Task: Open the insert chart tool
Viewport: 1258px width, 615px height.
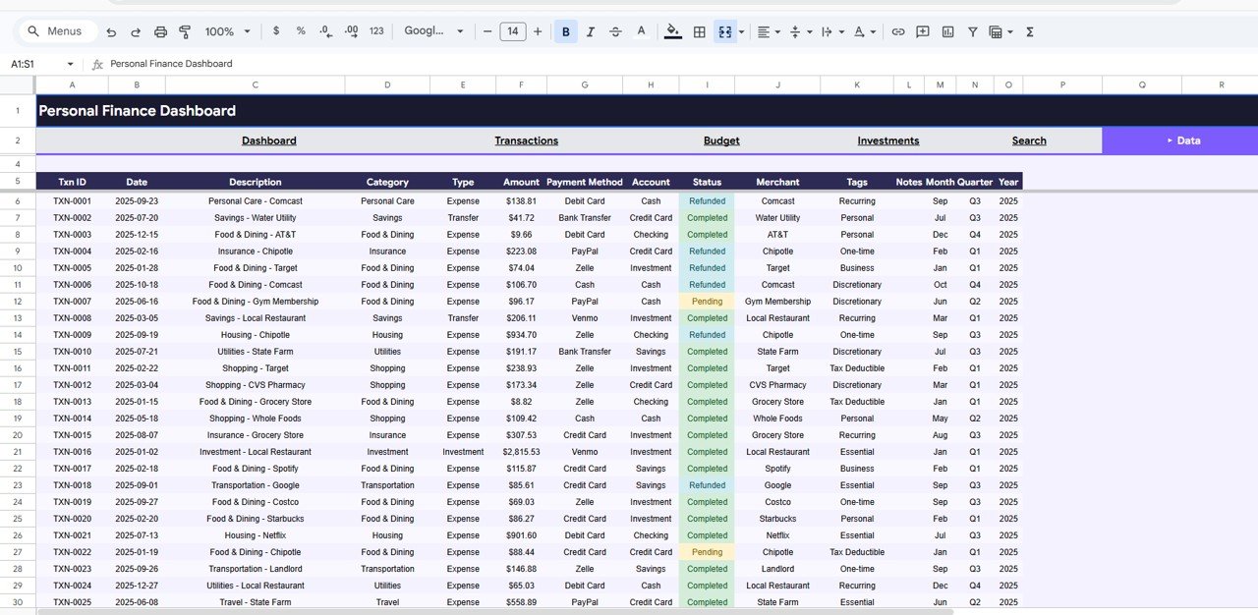Action: click(946, 31)
